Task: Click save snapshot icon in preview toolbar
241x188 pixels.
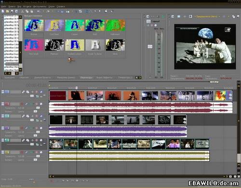Action: (238, 16)
